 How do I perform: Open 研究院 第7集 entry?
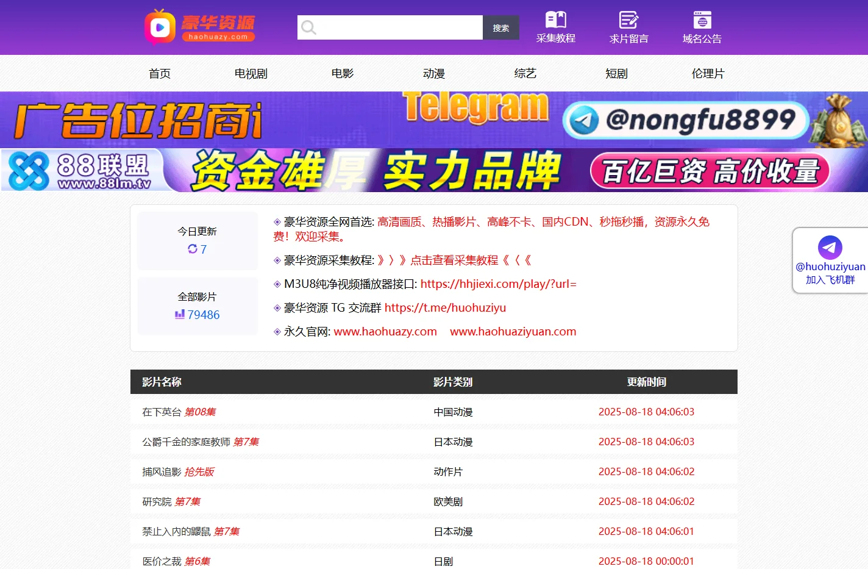[171, 501]
